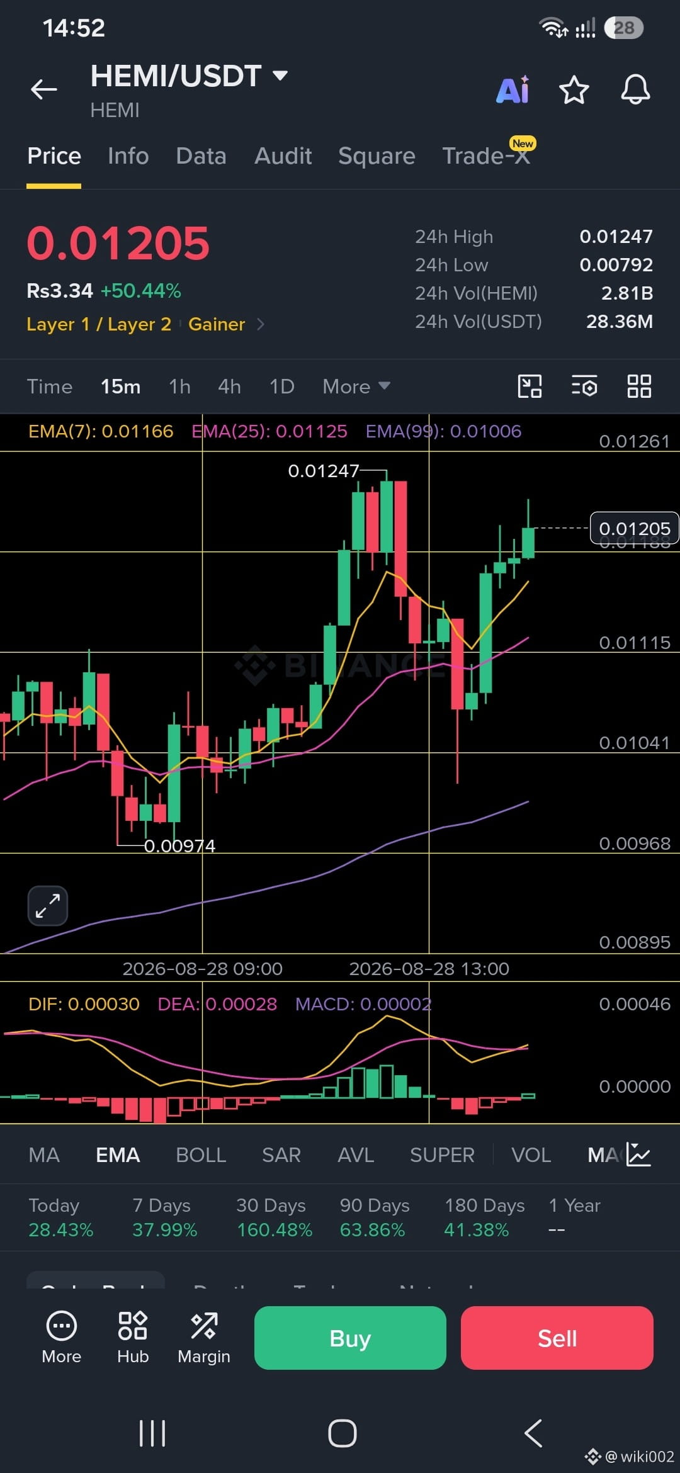Tap the green Buy button
The height and width of the screenshot is (1473, 680).
click(x=350, y=1338)
